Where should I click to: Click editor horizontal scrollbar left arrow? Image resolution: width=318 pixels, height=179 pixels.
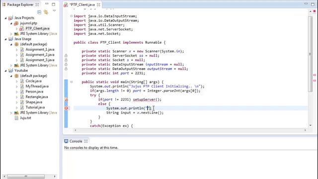[x=76, y=130]
